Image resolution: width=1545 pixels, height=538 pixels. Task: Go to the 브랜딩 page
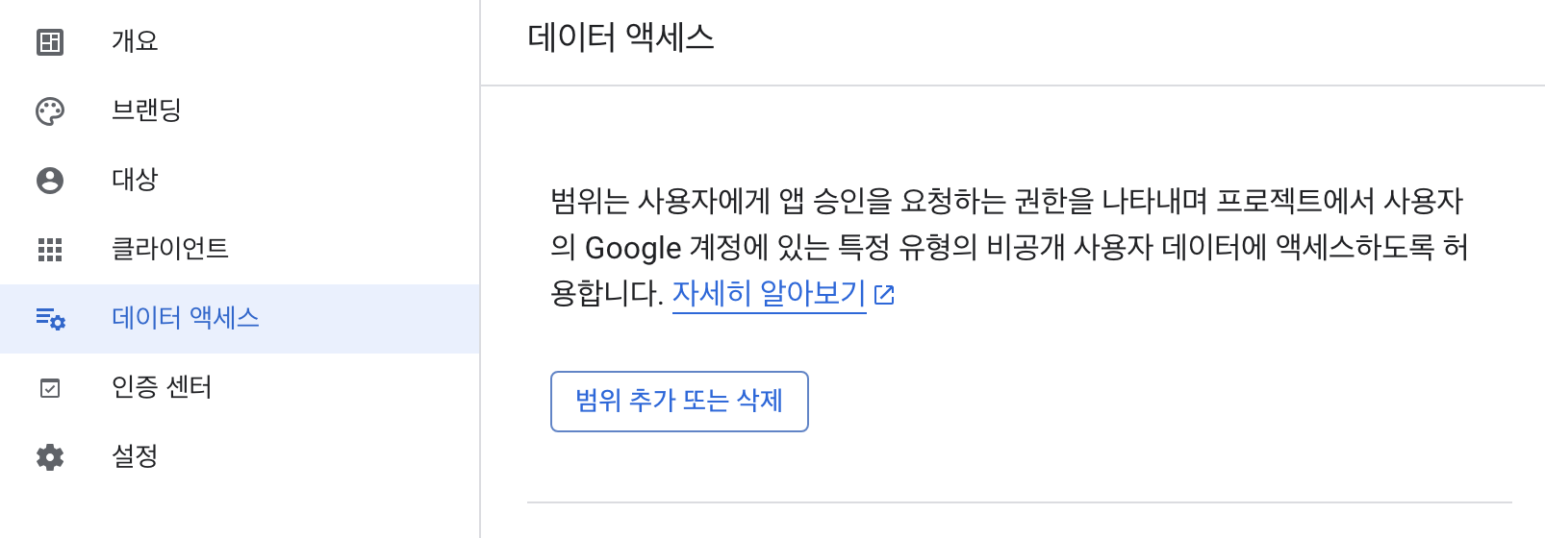pos(146,110)
